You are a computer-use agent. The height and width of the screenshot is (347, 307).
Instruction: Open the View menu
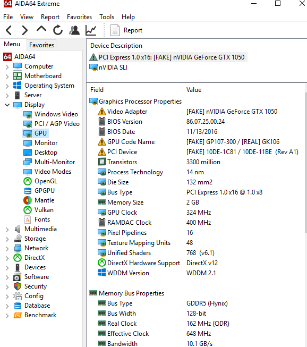(x=27, y=17)
